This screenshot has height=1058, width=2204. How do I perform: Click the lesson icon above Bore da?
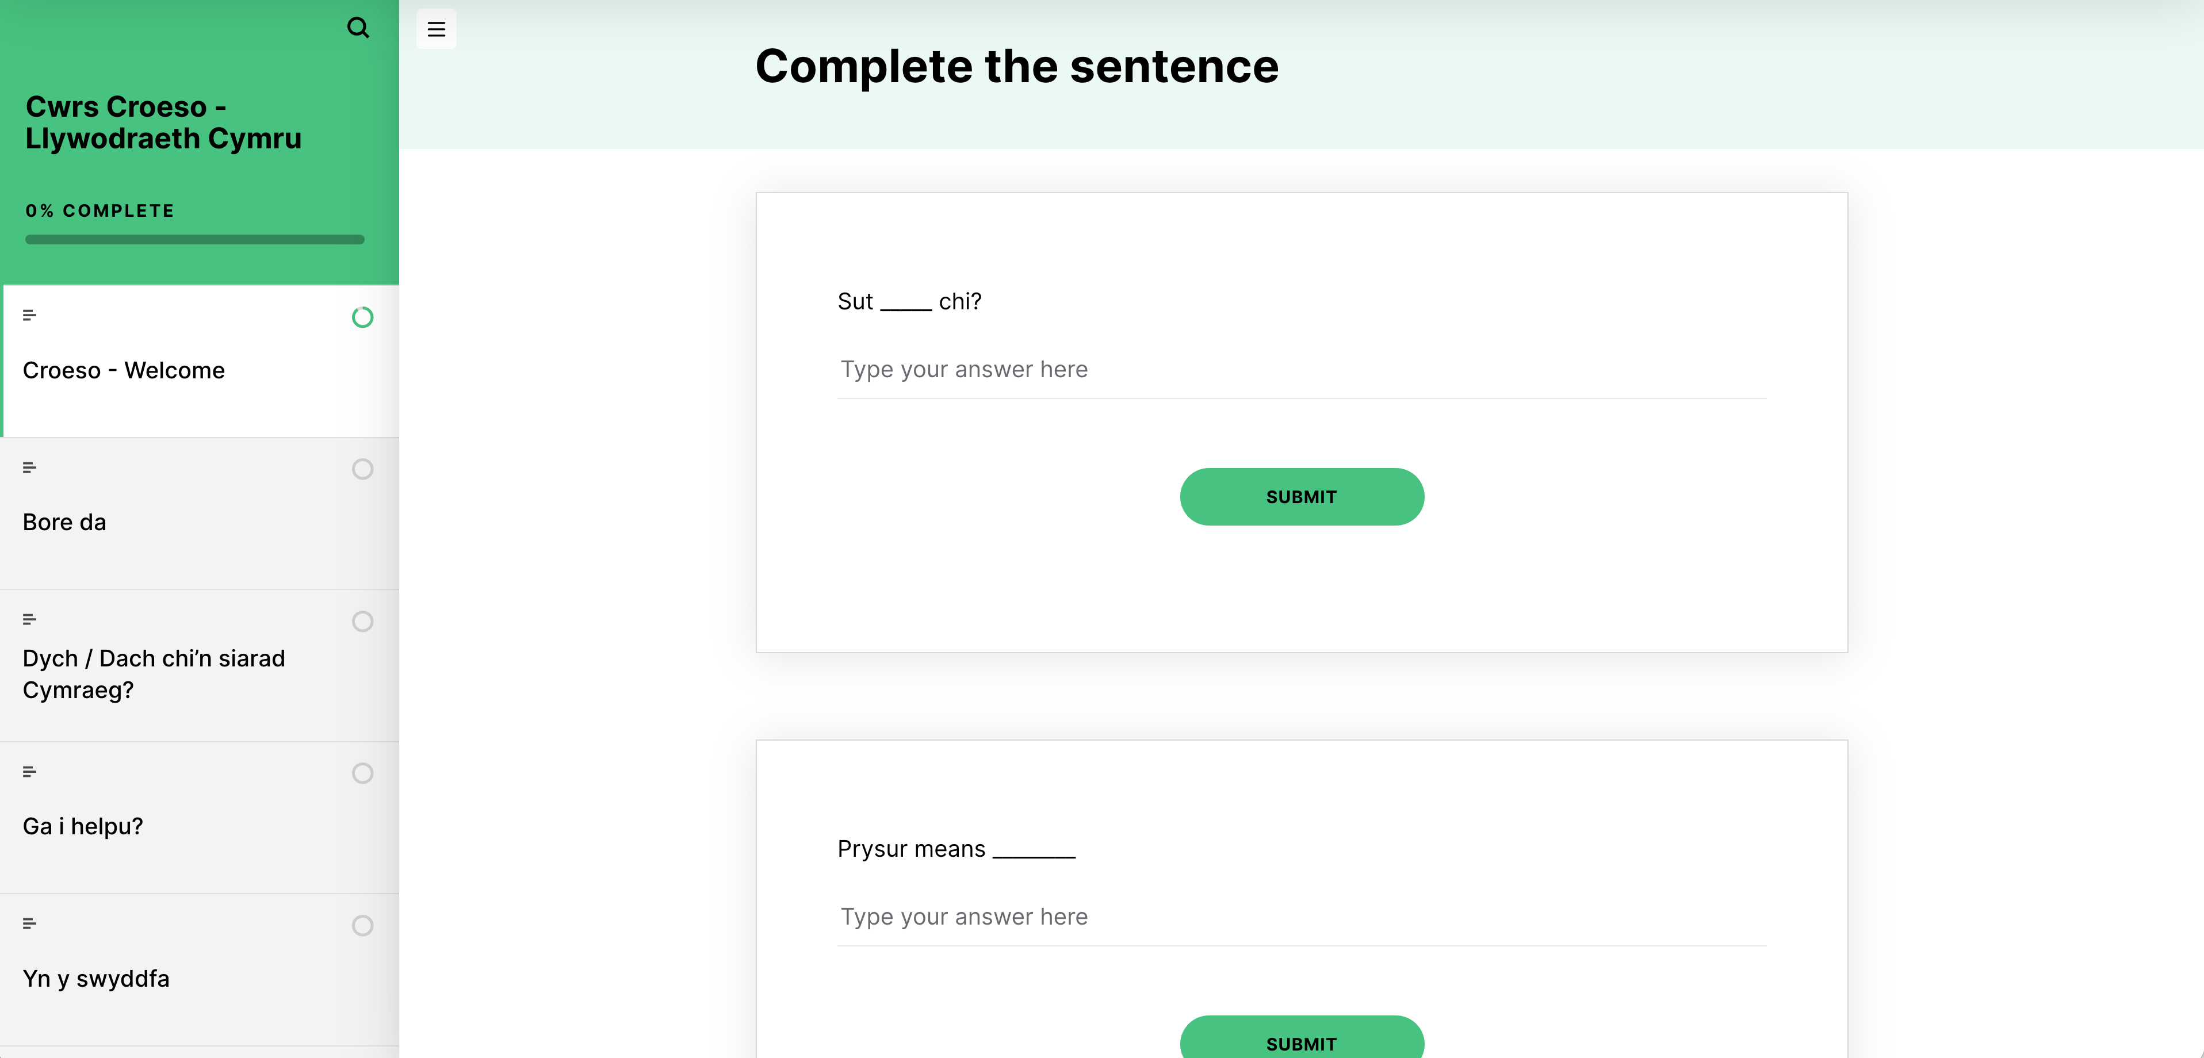29,468
